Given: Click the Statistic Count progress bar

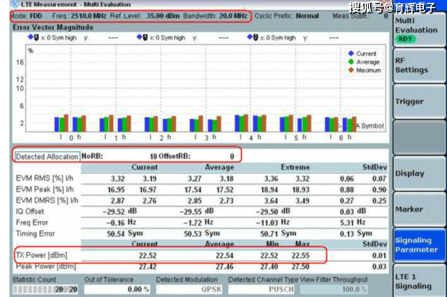Looking at the screenshot, I should click(x=43, y=289).
